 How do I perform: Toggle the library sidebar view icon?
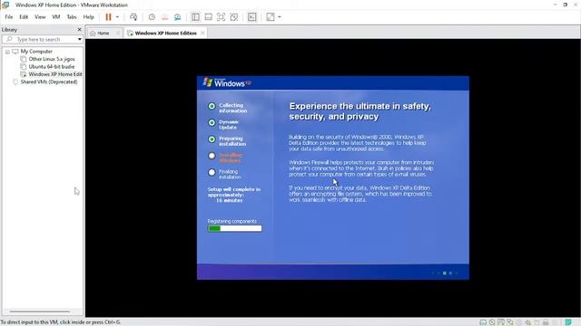point(195,17)
